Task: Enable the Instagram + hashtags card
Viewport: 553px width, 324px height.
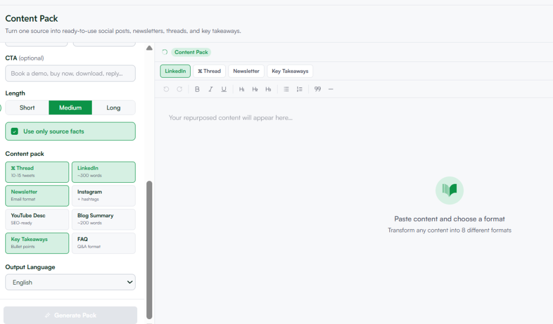Action: [x=104, y=196]
